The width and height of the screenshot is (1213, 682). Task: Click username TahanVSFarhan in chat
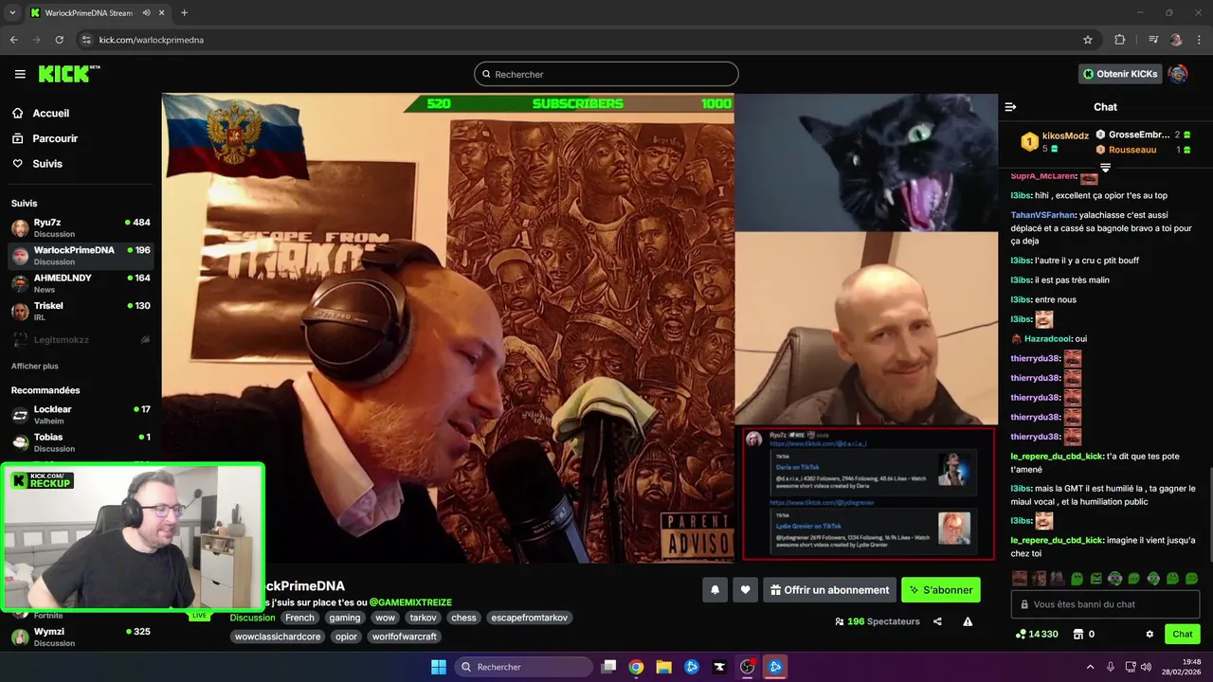click(x=1043, y=215)
